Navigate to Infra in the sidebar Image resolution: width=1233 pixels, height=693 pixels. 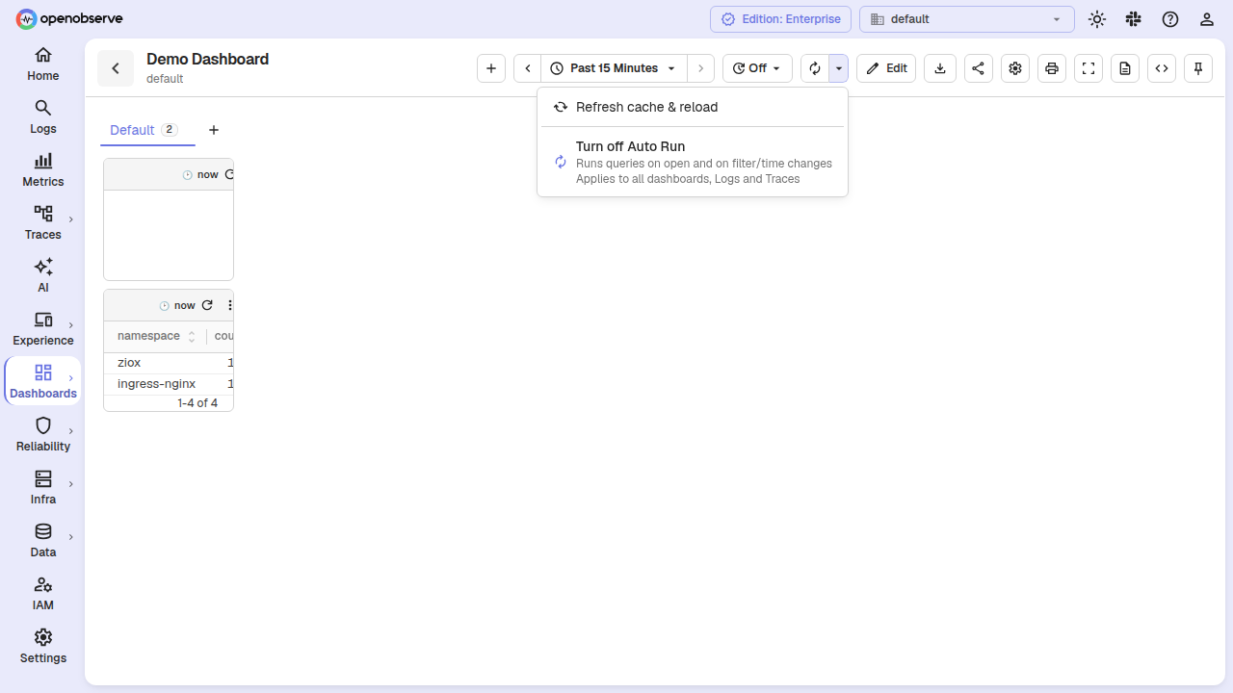[42, 487]
